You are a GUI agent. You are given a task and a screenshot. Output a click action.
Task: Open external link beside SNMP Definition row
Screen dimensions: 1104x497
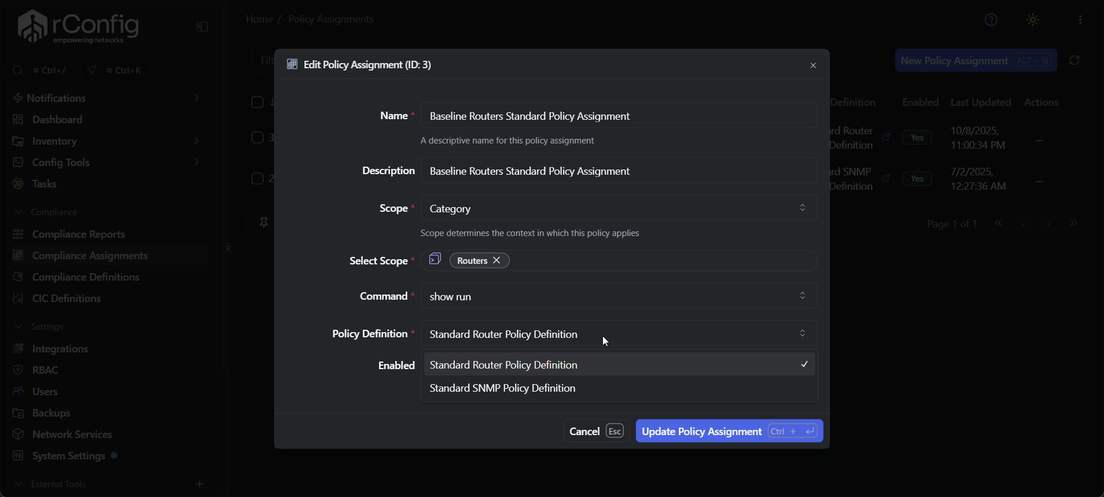tap(886, 178)
